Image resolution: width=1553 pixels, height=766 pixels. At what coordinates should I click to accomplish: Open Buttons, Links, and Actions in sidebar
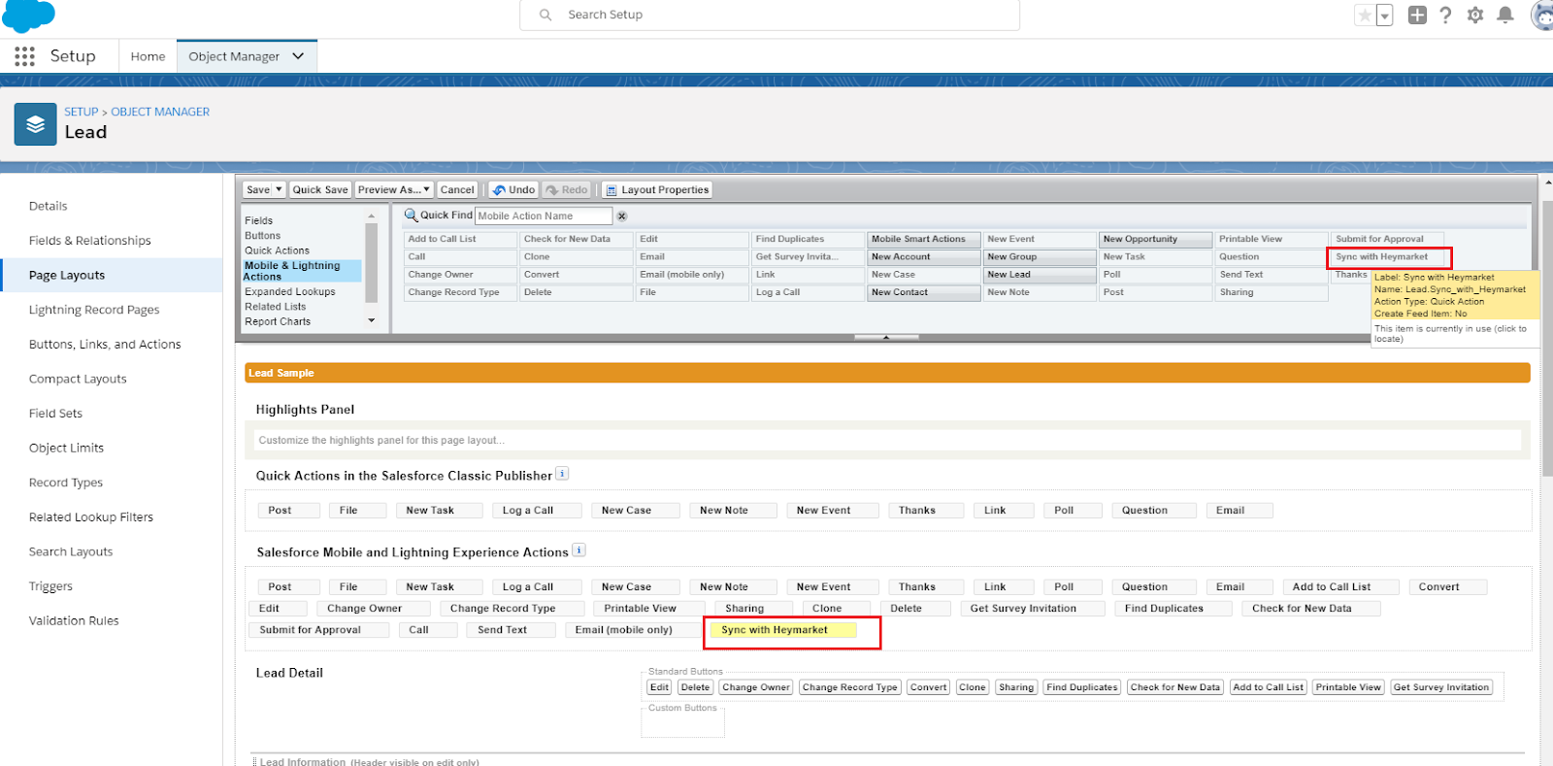click(105, 345)
